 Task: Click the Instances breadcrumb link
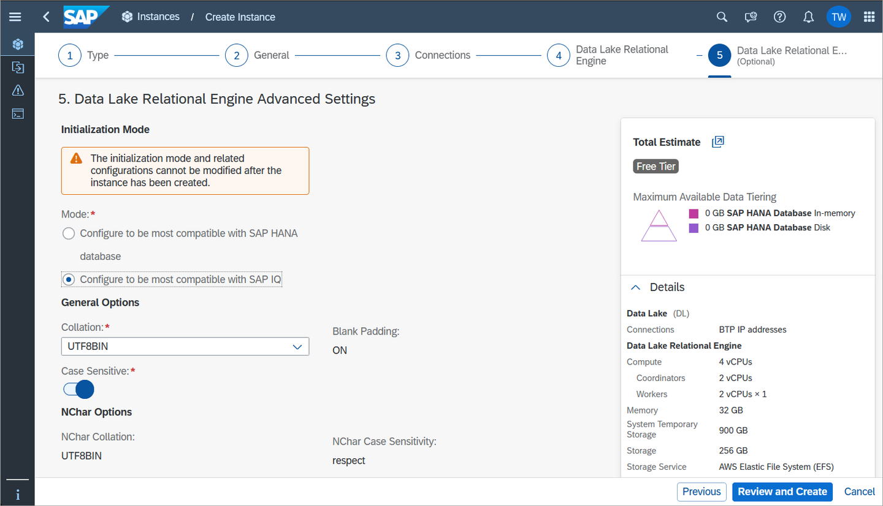point(158,17)
